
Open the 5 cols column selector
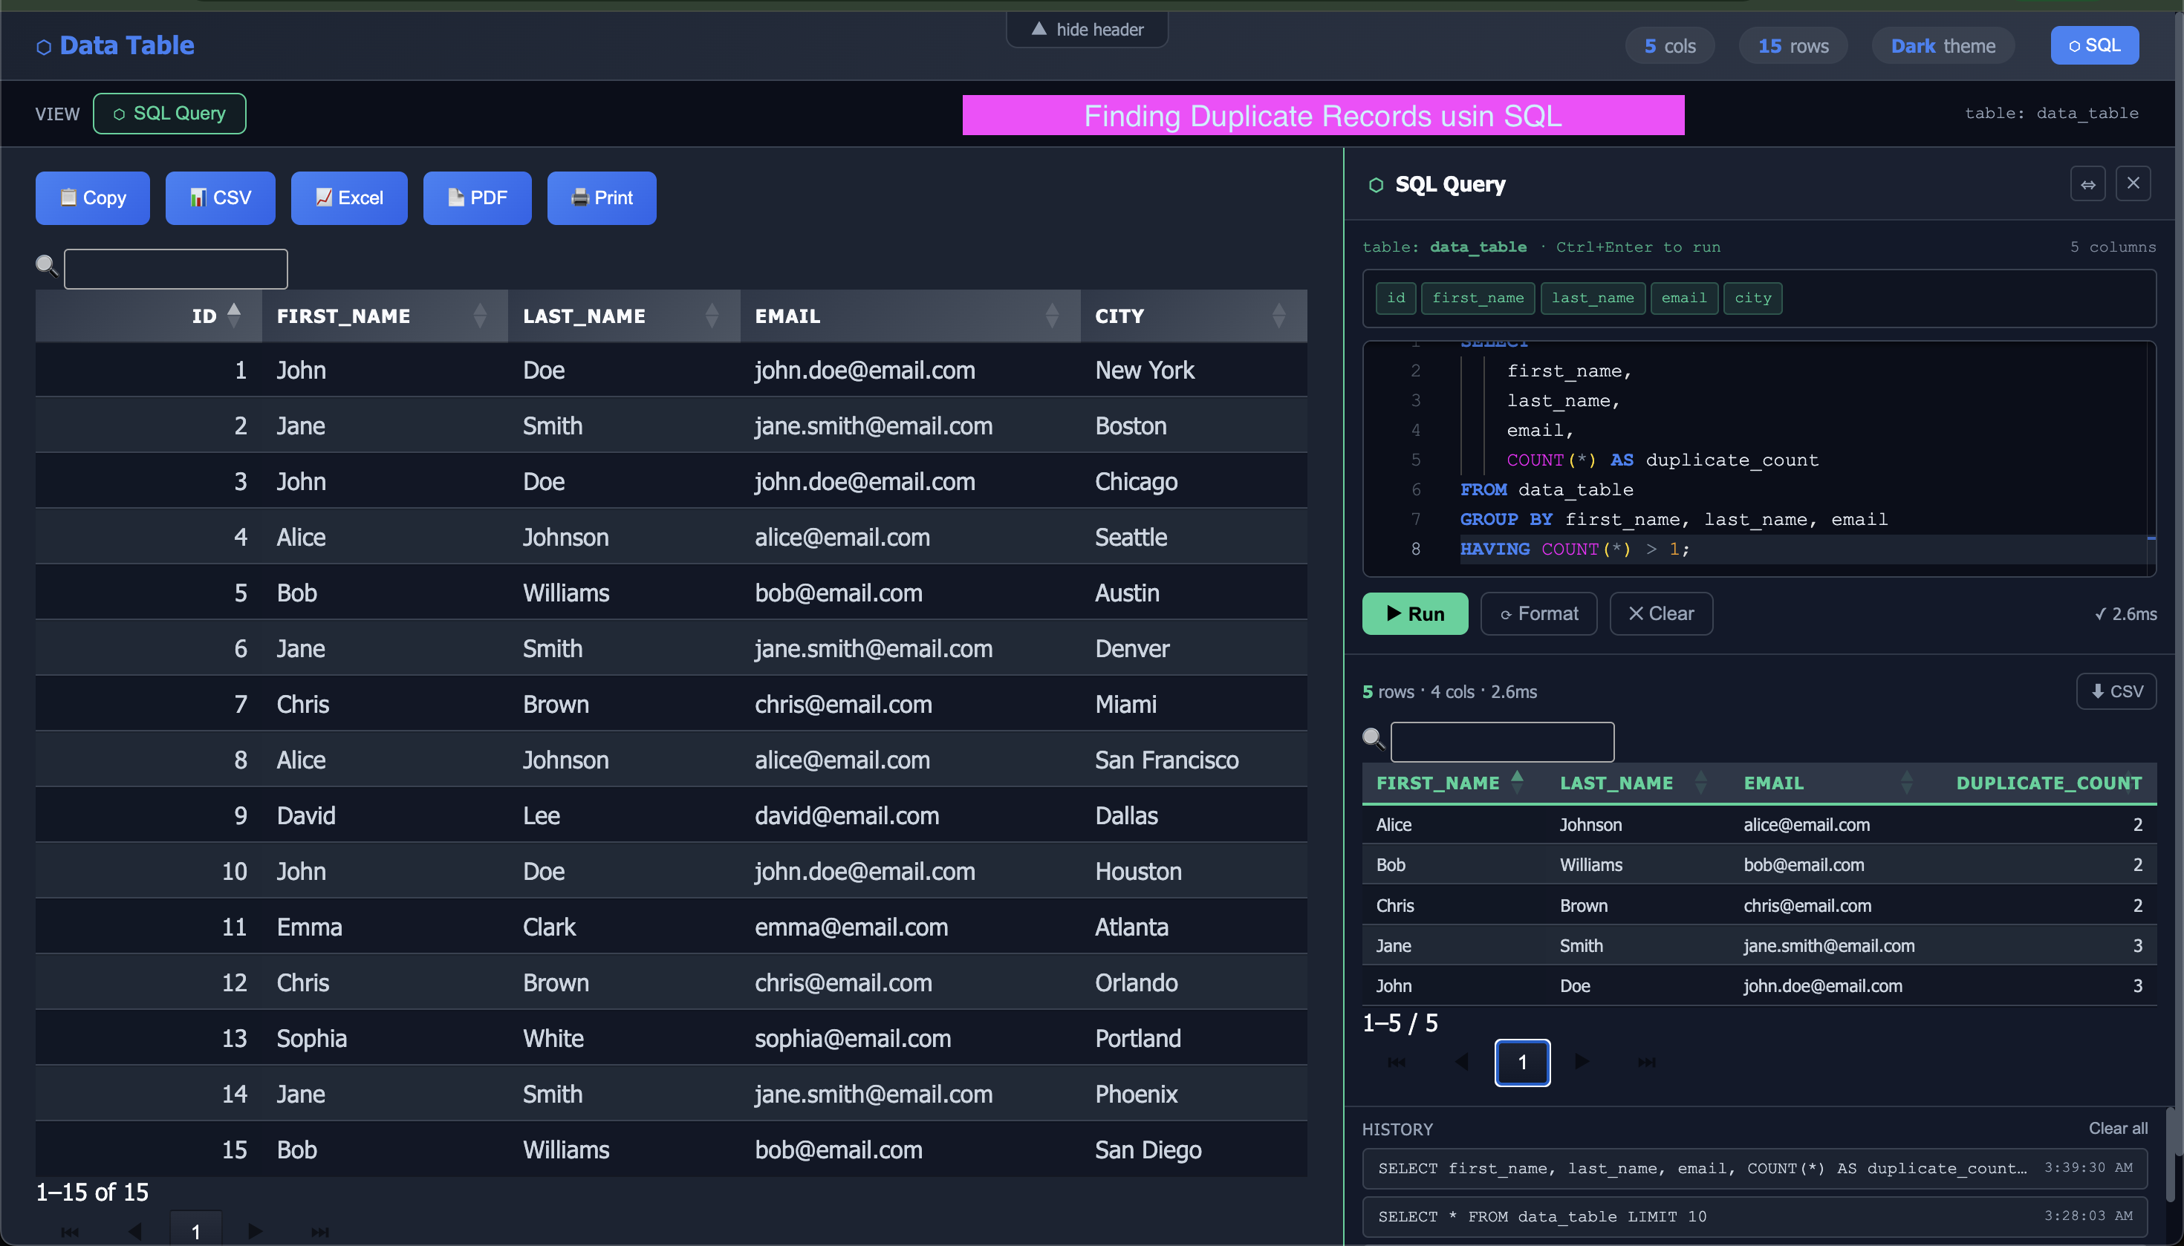pos(1669,46)
